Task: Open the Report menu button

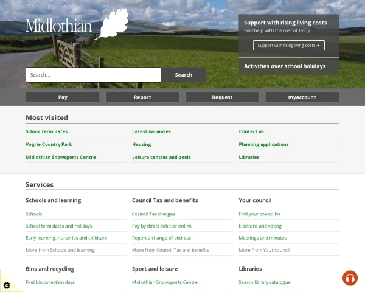Action: [142, 97]
